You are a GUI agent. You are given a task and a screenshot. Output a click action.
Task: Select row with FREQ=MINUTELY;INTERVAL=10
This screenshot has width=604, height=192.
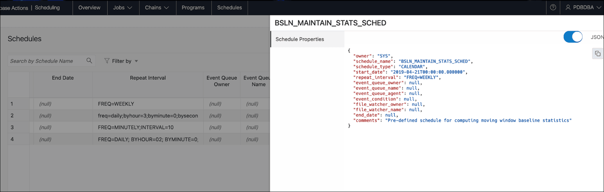click(x=136, y=127)
